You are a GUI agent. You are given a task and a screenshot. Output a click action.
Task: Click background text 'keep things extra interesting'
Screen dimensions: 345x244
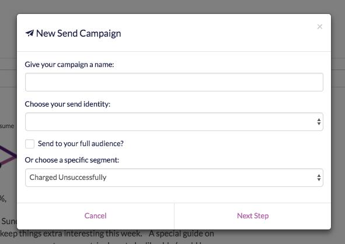click(x=71, y=234)
